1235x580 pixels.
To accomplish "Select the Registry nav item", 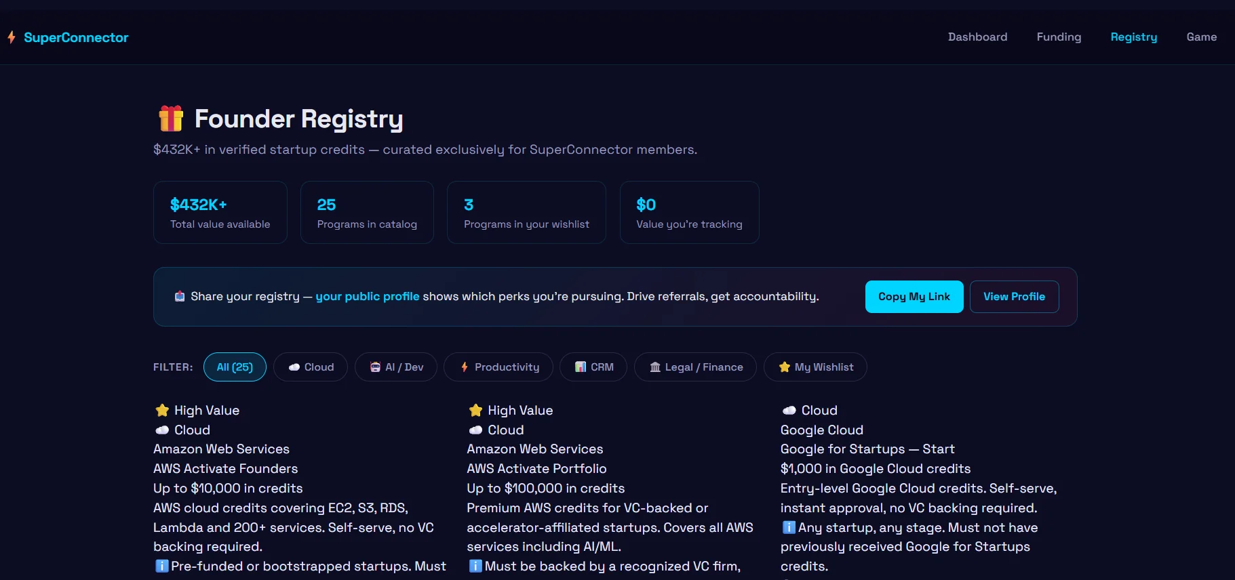I will tap(1133, 37).
